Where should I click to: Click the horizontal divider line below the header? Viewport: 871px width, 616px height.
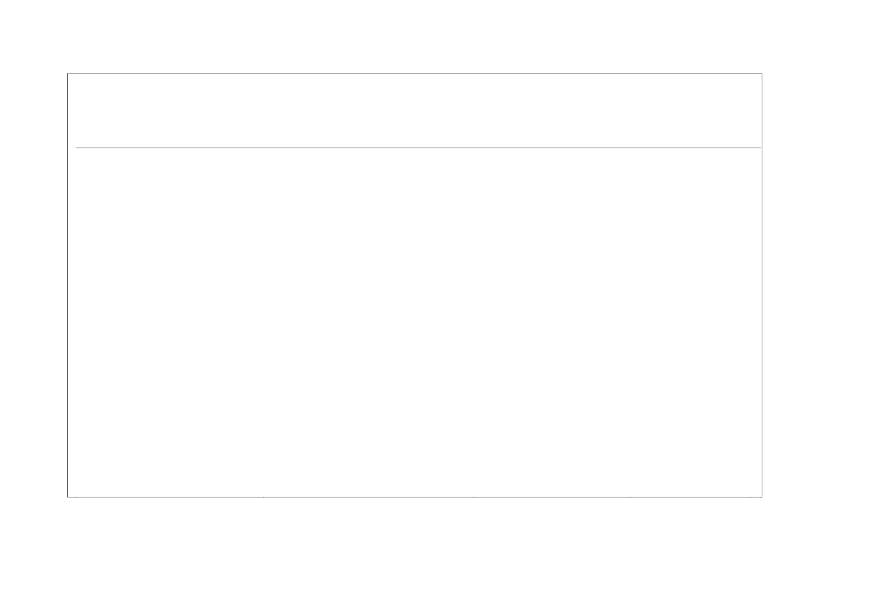click(x=418, y=147)
